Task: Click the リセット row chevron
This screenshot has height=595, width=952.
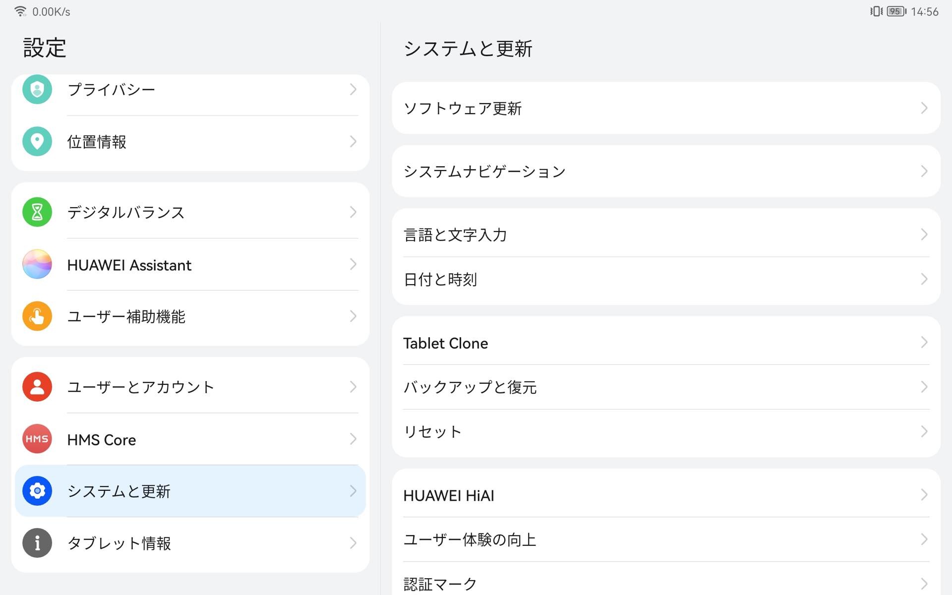Action: coord(924,431)
